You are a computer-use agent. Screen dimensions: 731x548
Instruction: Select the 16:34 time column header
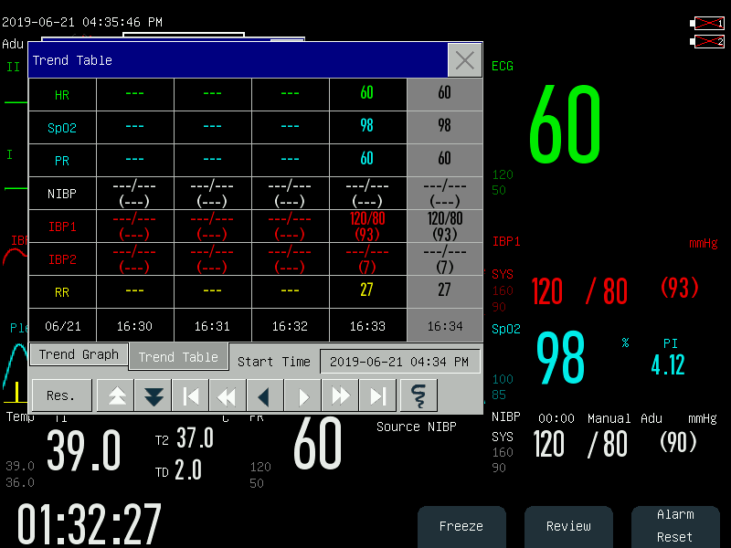[x=445, y=326]
